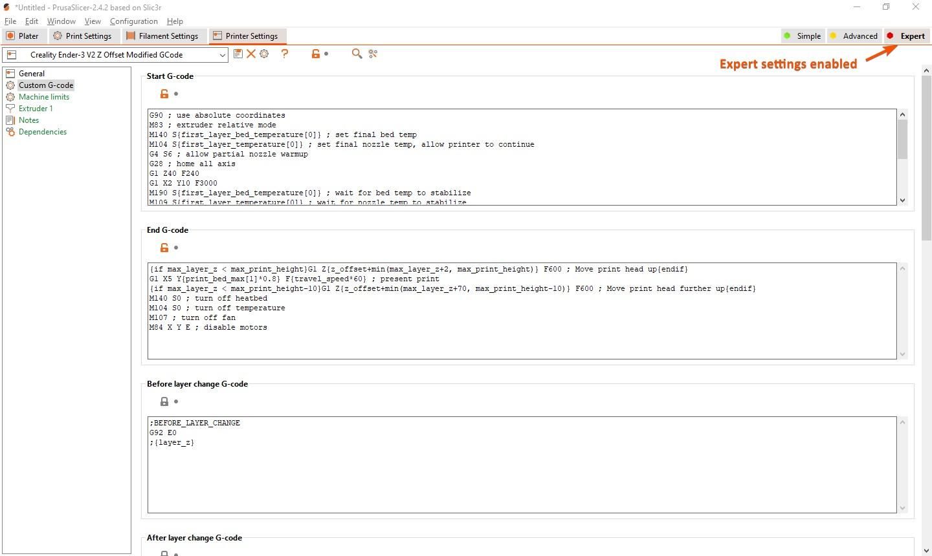Click the search magnifier icon
932x556 pixels.
point(357,54)
